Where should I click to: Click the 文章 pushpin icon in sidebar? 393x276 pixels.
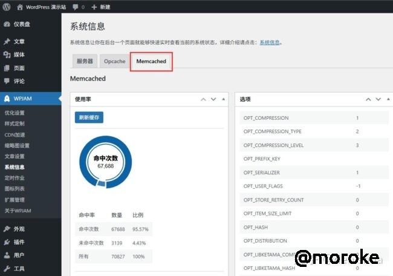7,41
